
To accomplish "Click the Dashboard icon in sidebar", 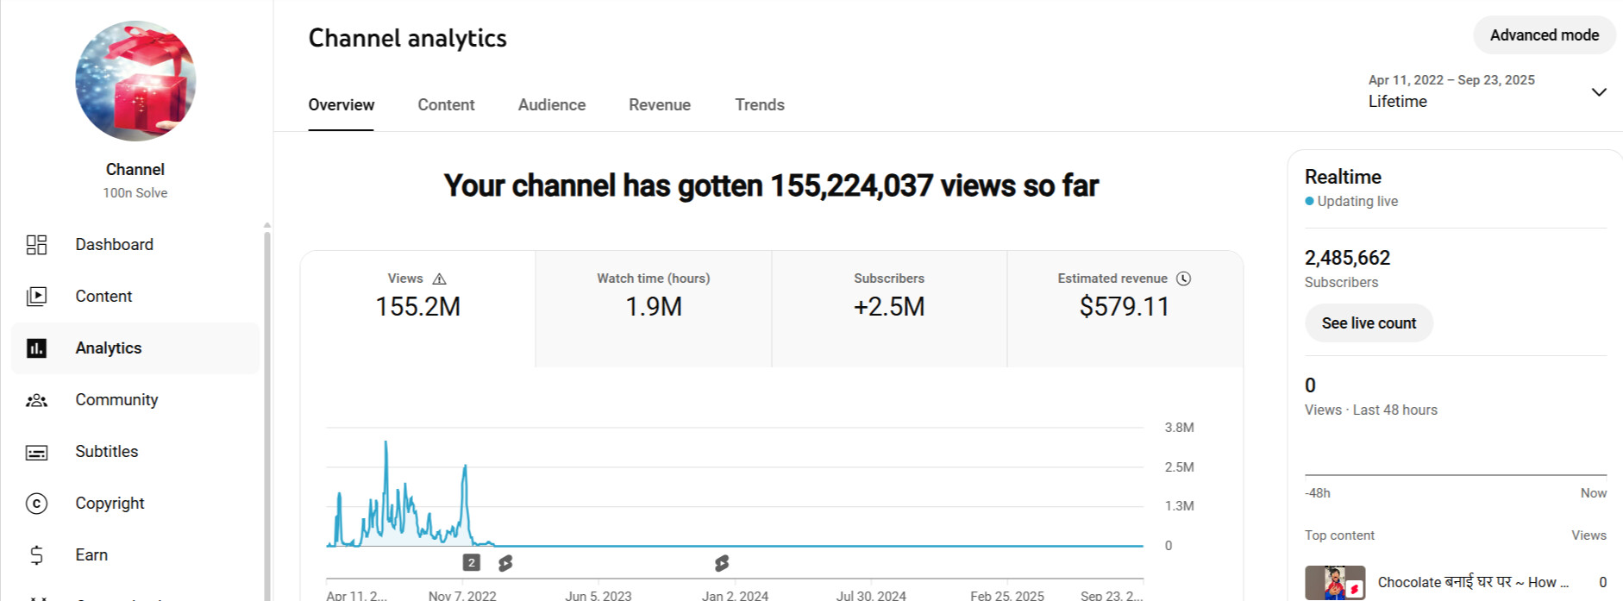I will click(36, 245).
